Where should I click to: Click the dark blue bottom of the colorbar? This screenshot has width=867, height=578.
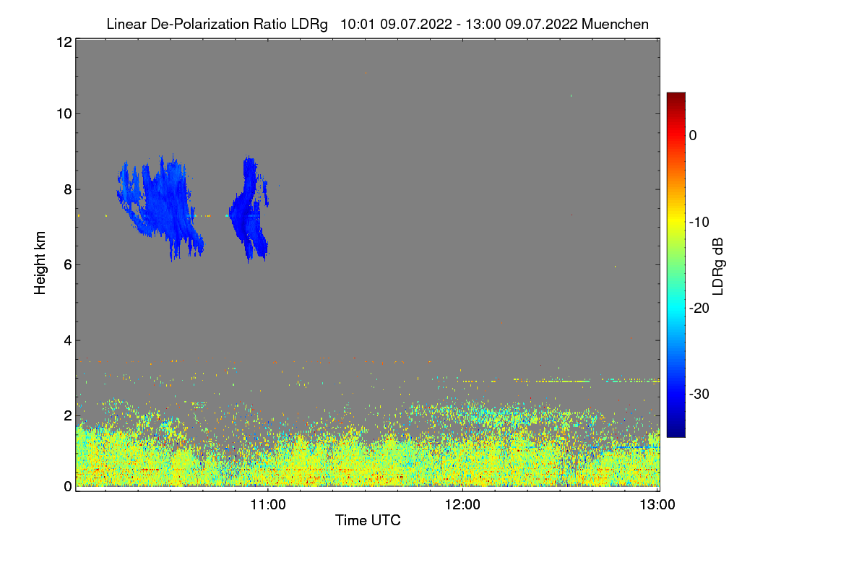pyautogui.click(x=676, y=431)
